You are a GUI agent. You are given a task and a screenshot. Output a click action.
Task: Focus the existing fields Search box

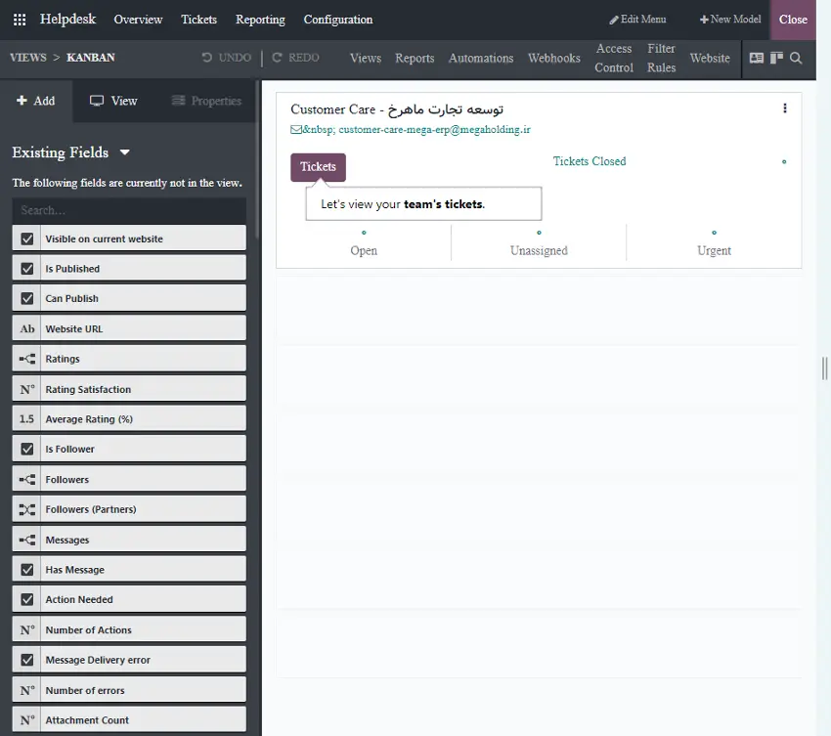[x=129, y=210]
